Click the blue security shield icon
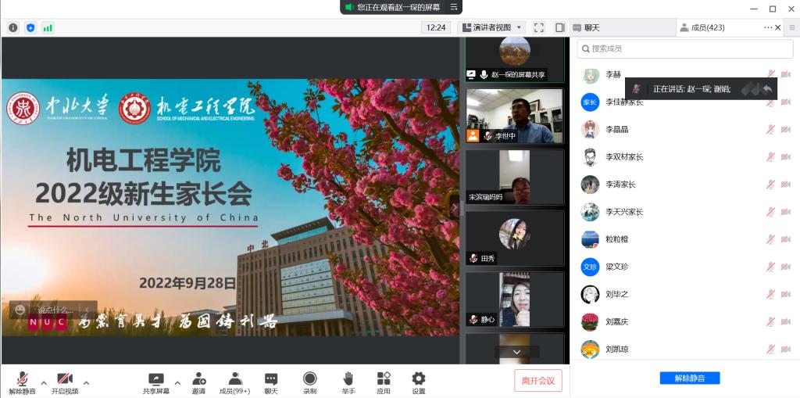This screenshot has width=800, height=398. (x=30, y=27)
